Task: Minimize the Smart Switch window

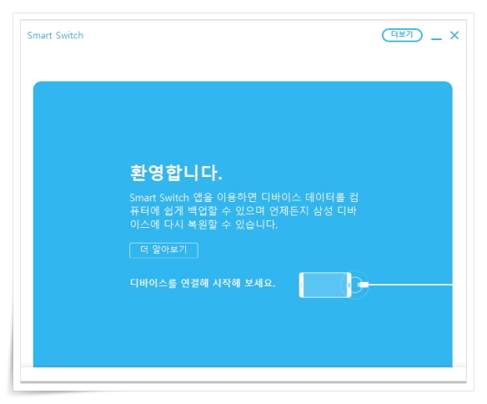Action: point(436,38)
